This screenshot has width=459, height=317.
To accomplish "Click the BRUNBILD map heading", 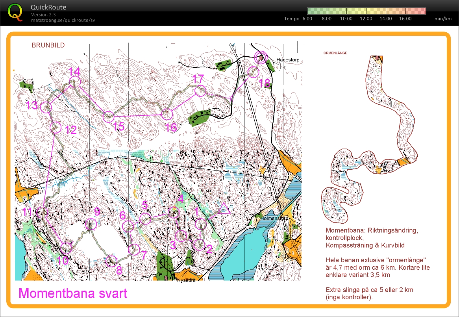I will click(x=48, y=45).
